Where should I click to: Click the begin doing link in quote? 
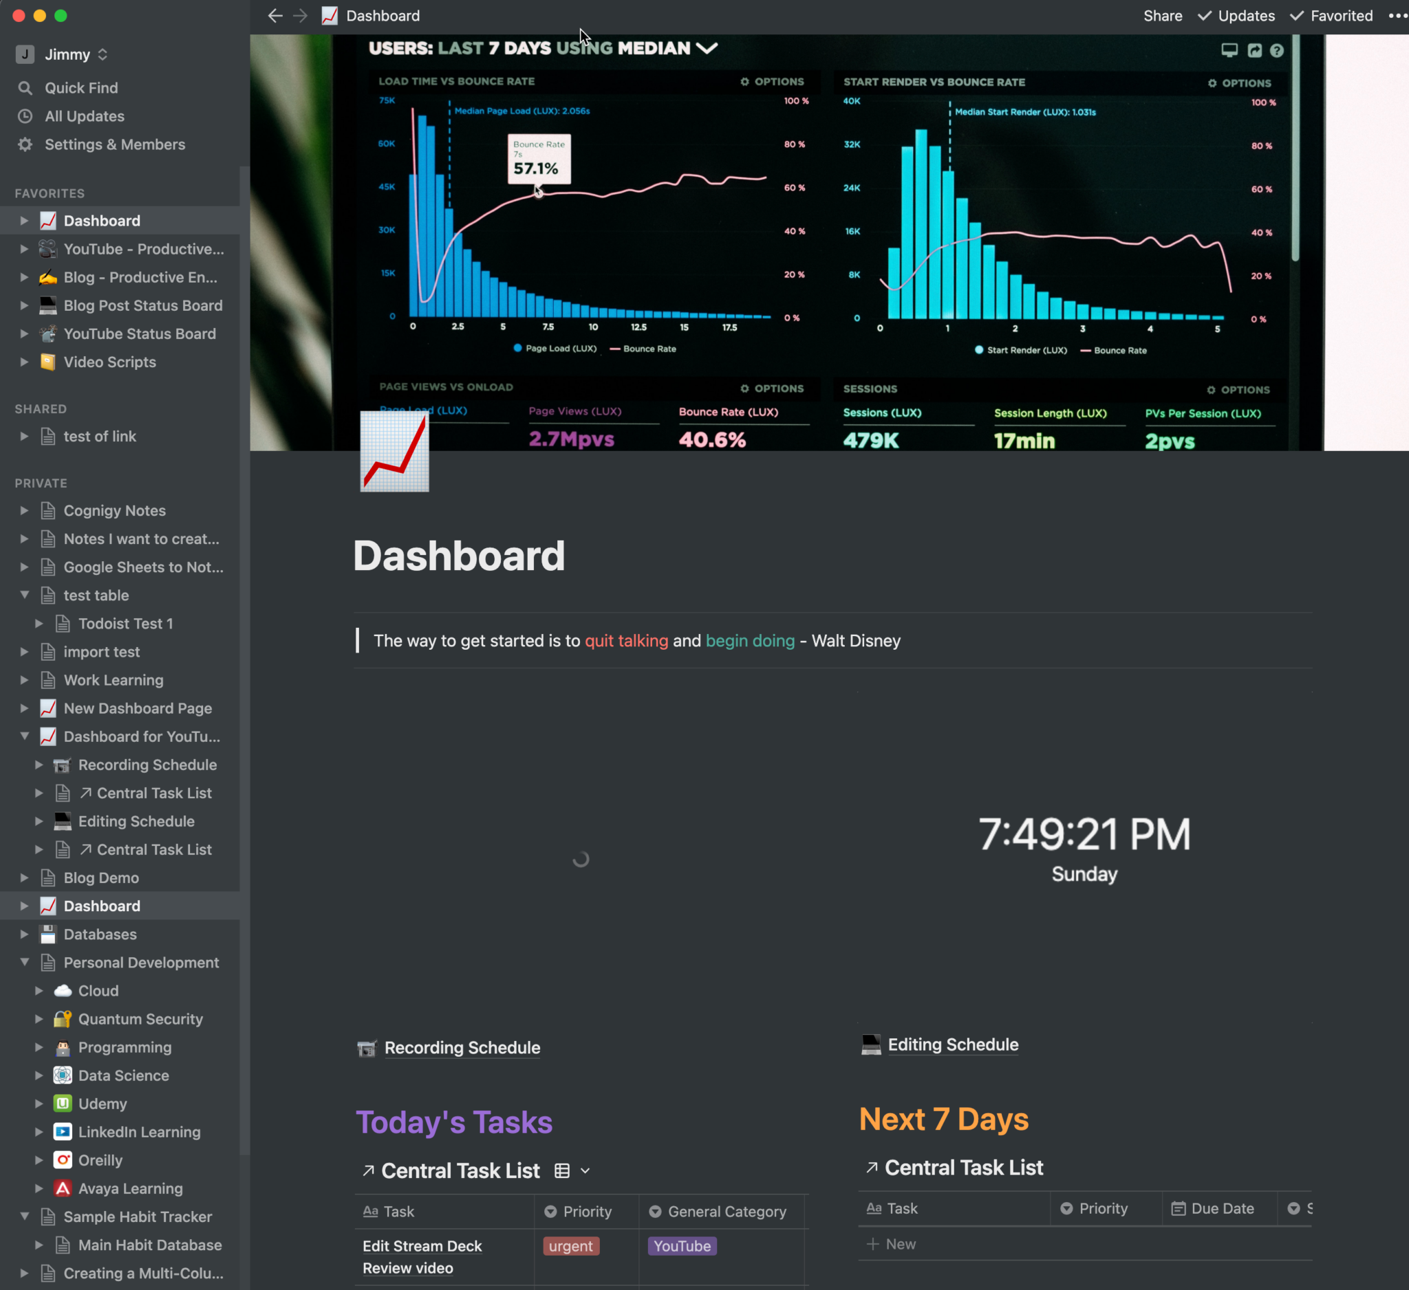pyautogui.click(x=751, y=640)
